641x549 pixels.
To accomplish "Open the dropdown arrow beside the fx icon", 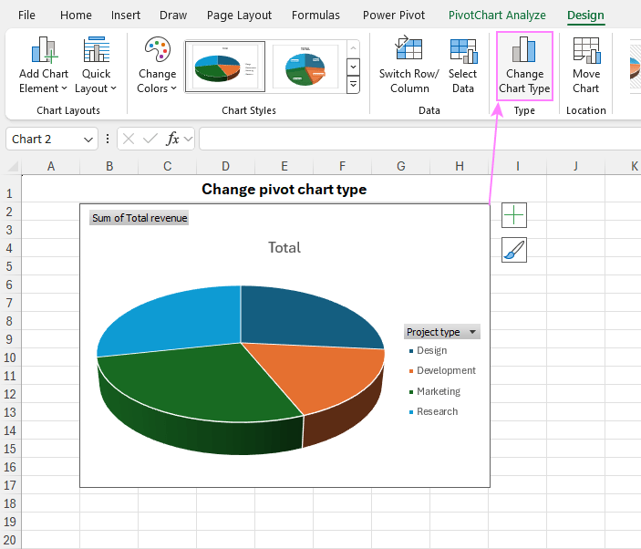I will pyautogui.click(x=188, y=139).
